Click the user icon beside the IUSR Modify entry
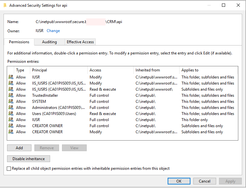 [x=11, y=77]
